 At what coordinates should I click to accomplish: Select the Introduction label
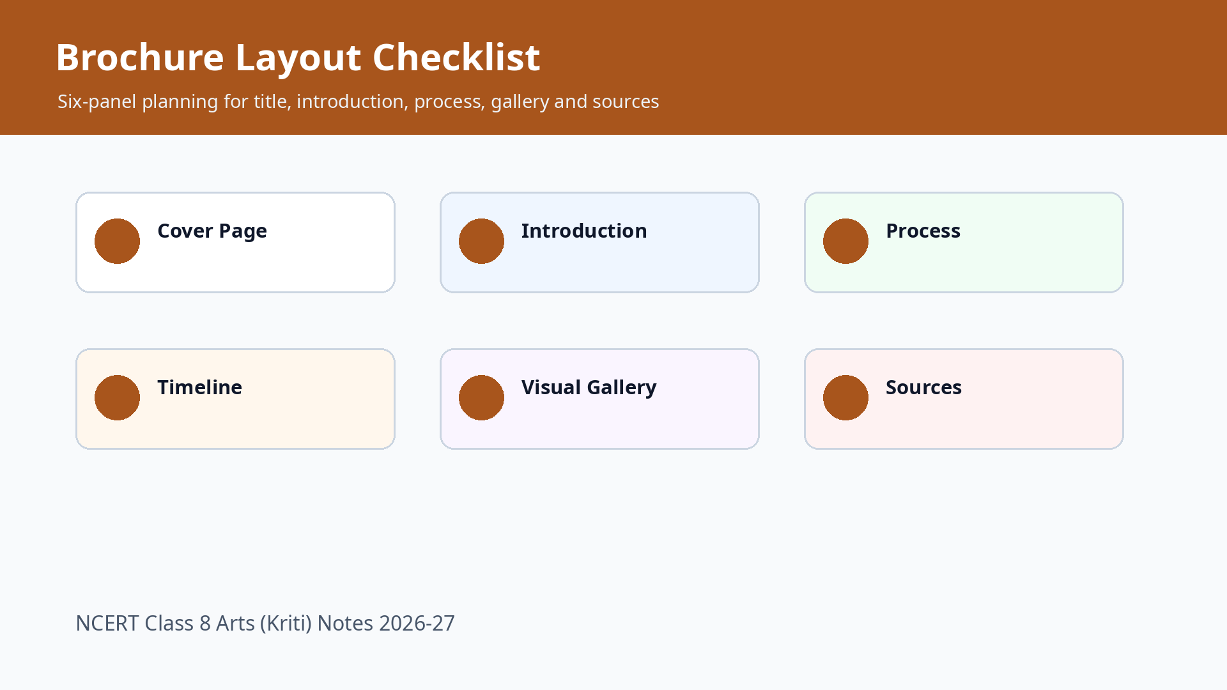click(584, 231)
